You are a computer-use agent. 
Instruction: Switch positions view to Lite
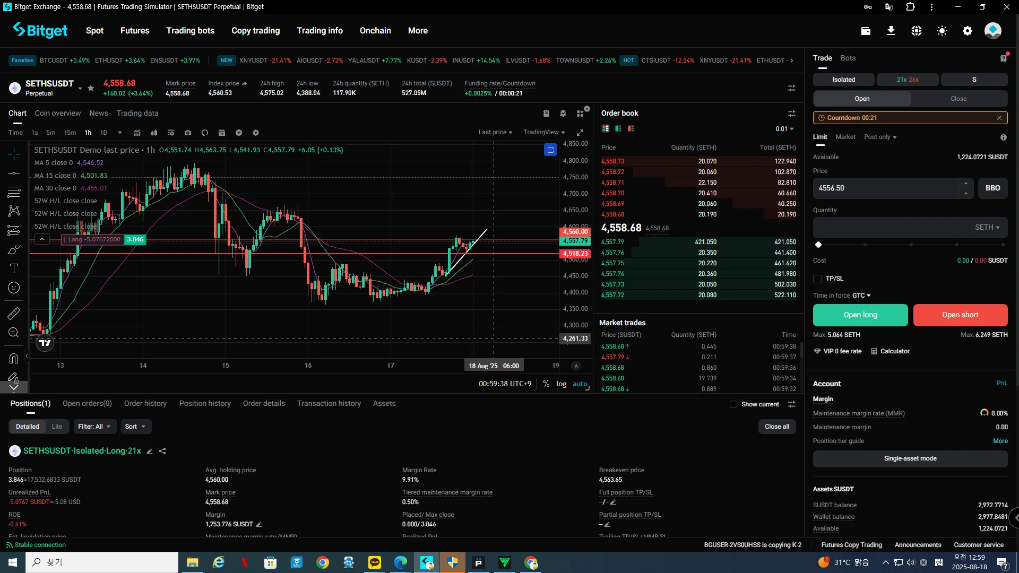pos(57,427)
